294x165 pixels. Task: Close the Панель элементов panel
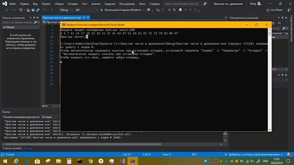[38, 17]
